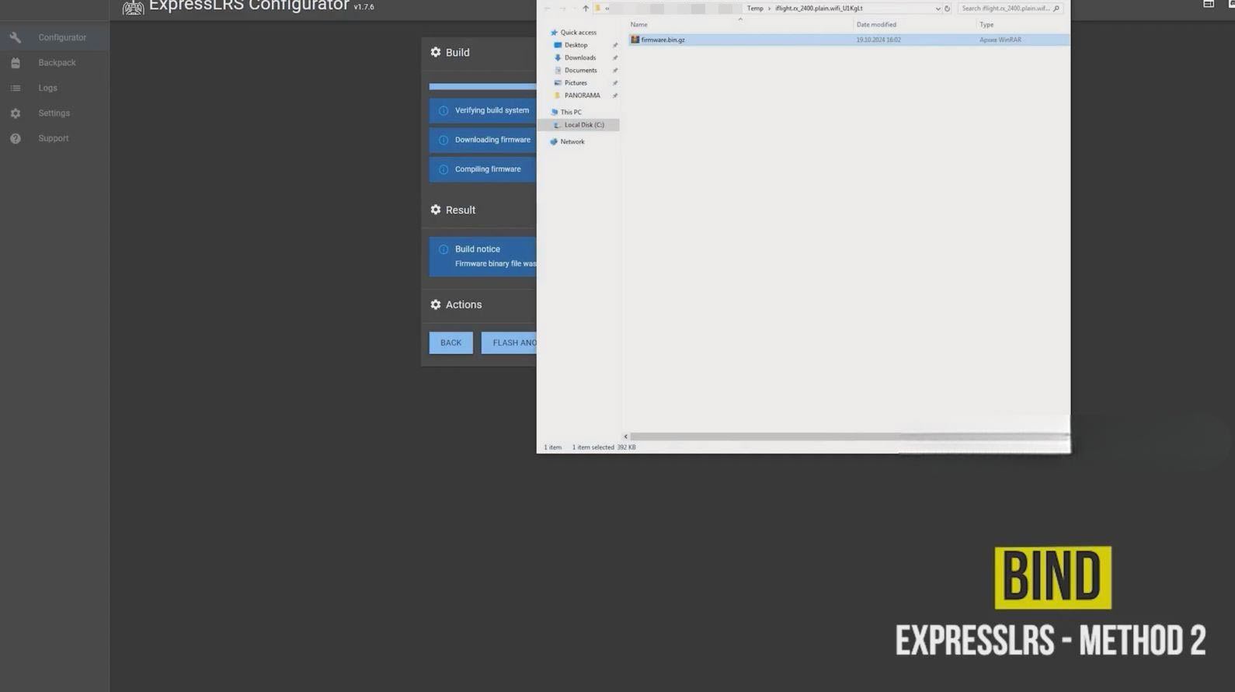Click the Support question mark icon
The image size is (1235, 692).
pyautogui.click(x=16, y=138)
